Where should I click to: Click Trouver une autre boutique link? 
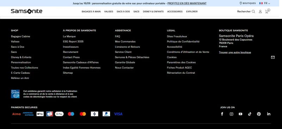(235, 53)
